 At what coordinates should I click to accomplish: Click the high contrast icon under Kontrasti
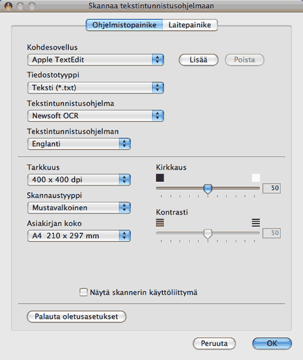coord(256,222)
